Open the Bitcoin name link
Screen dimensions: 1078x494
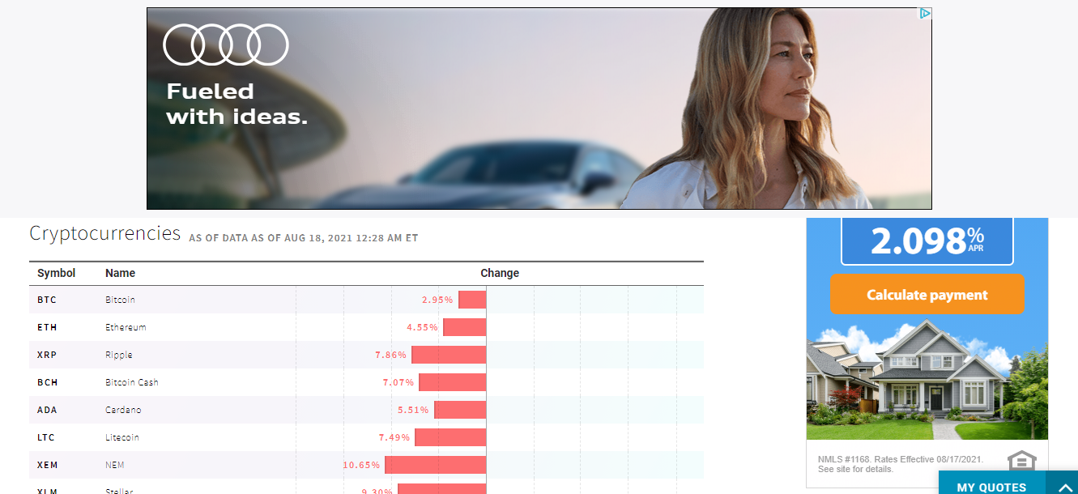(120, 300)
